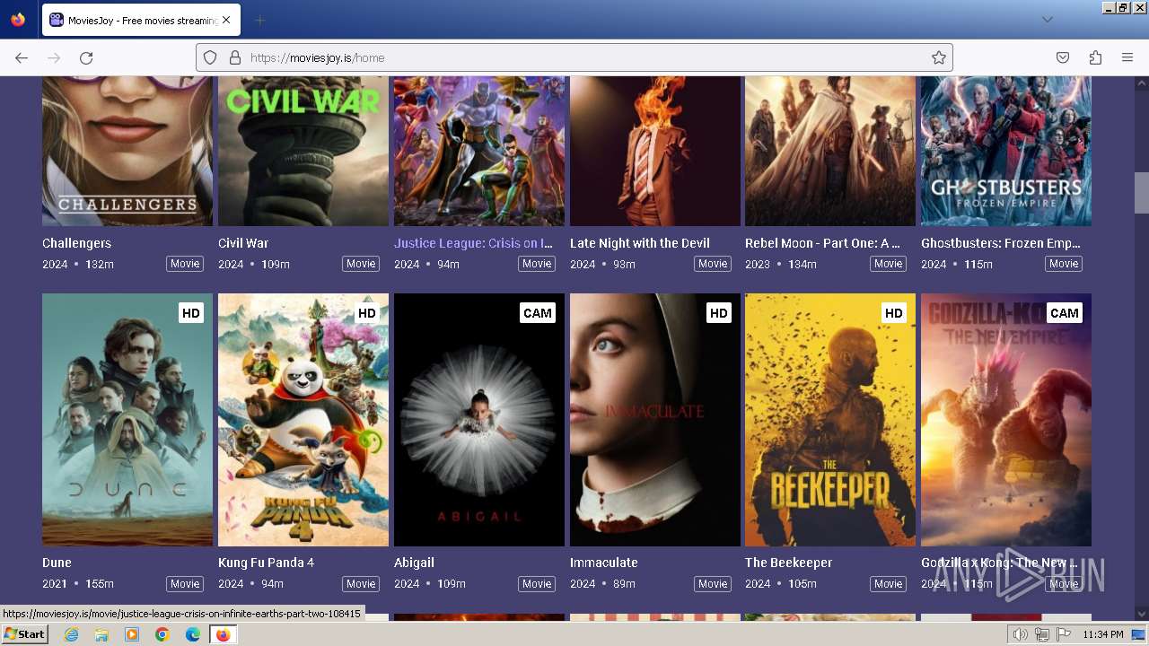Click Movie tag under Challengers
Screen dimensions: 1149x646
tap(185, 264)
